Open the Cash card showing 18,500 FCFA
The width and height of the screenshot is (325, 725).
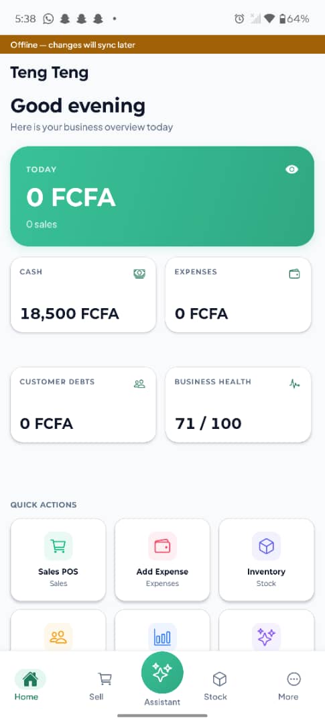(x=83, y=295)
